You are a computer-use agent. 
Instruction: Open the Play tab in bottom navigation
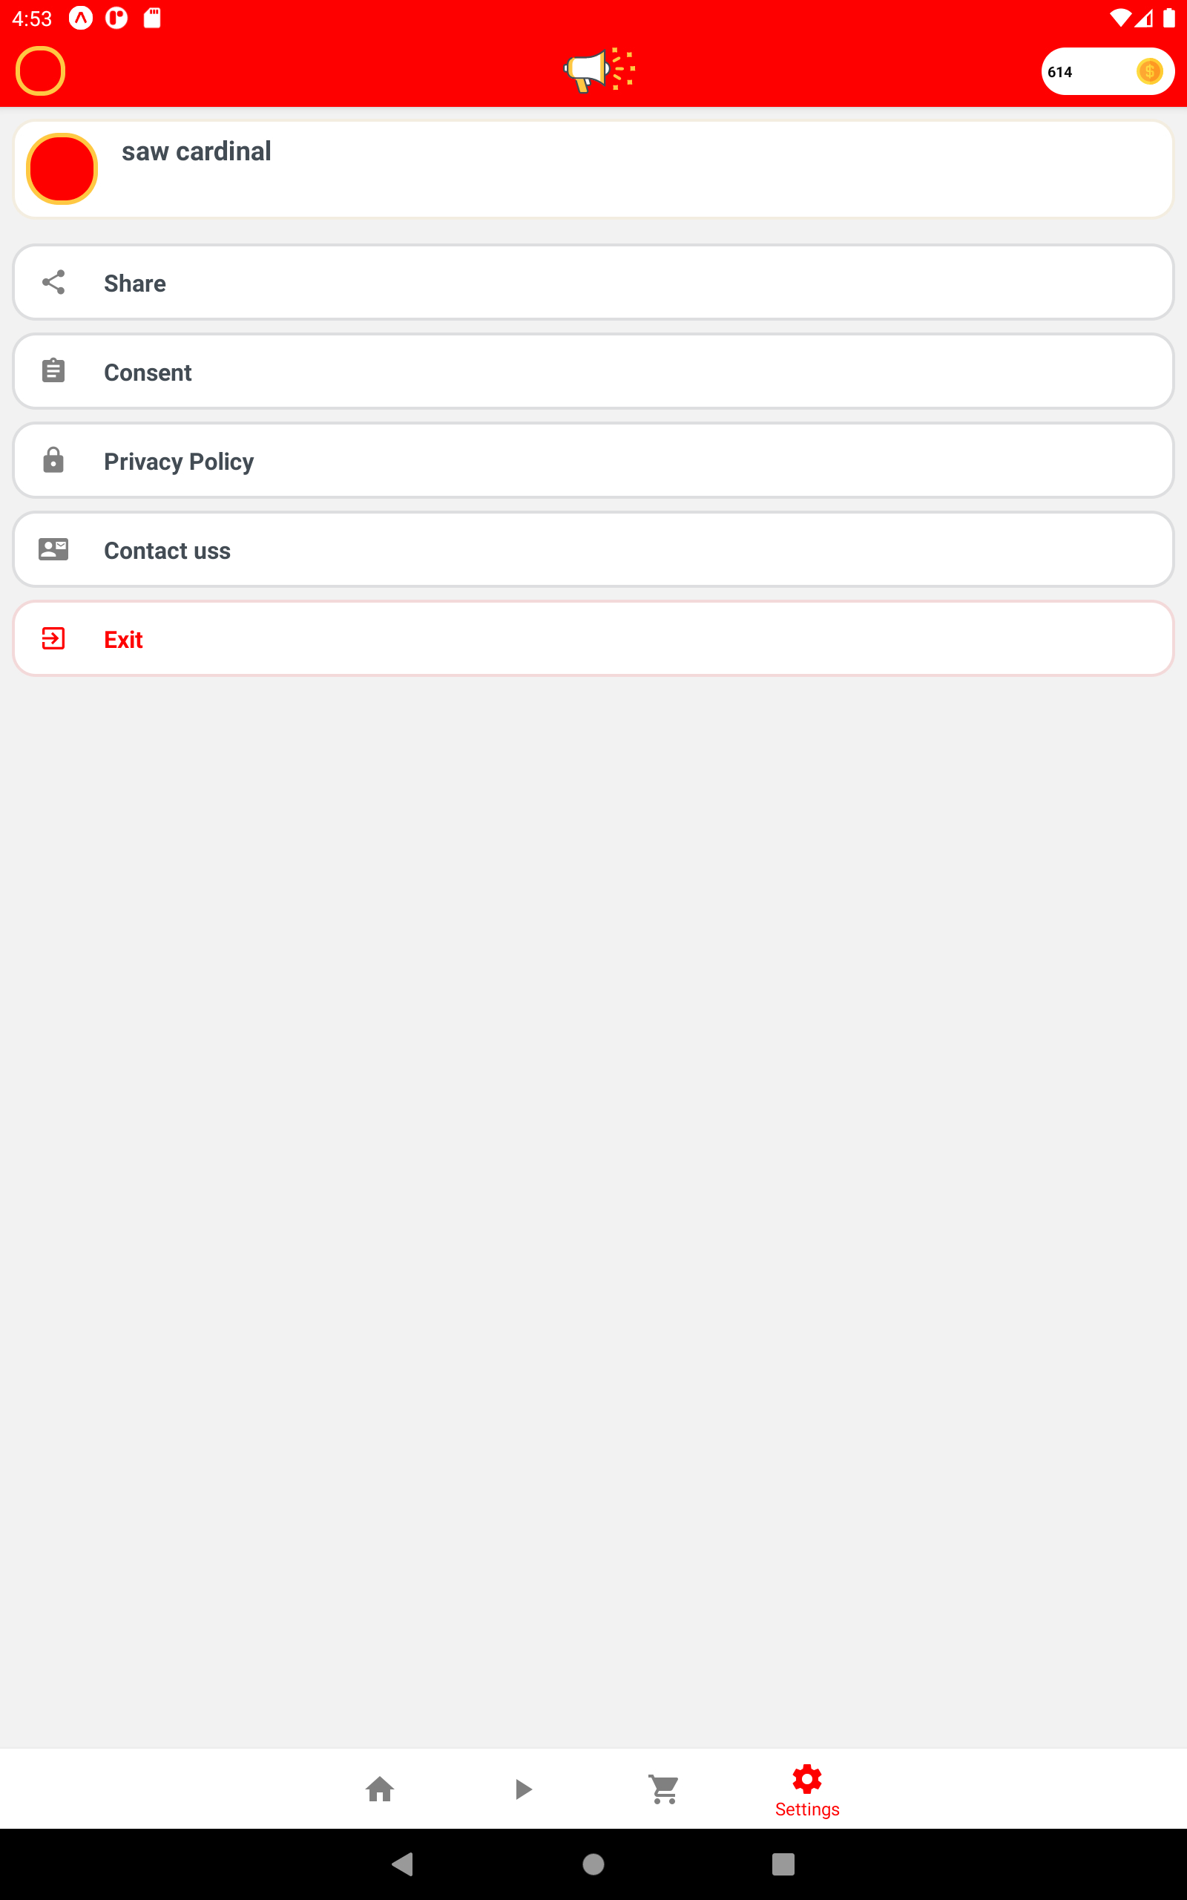pos(523,1789)
